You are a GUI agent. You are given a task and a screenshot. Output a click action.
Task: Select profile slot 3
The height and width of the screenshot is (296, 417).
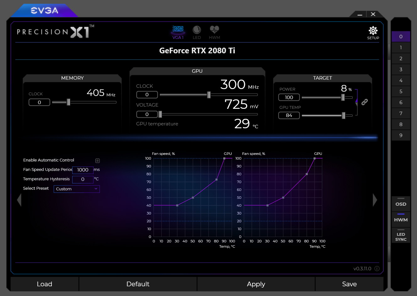(401, 70)
